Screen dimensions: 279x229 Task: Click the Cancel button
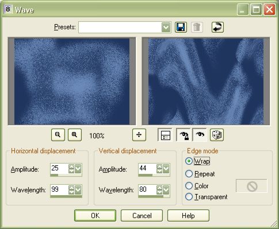(x=142, y=216)
